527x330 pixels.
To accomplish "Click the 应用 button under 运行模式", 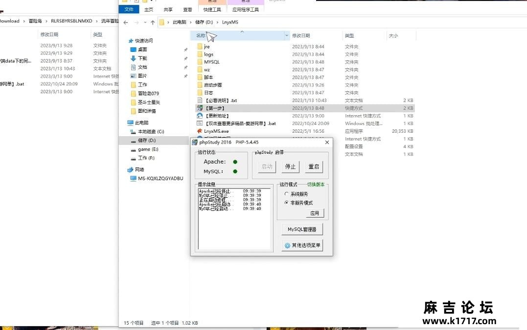I will pos(315,213).
